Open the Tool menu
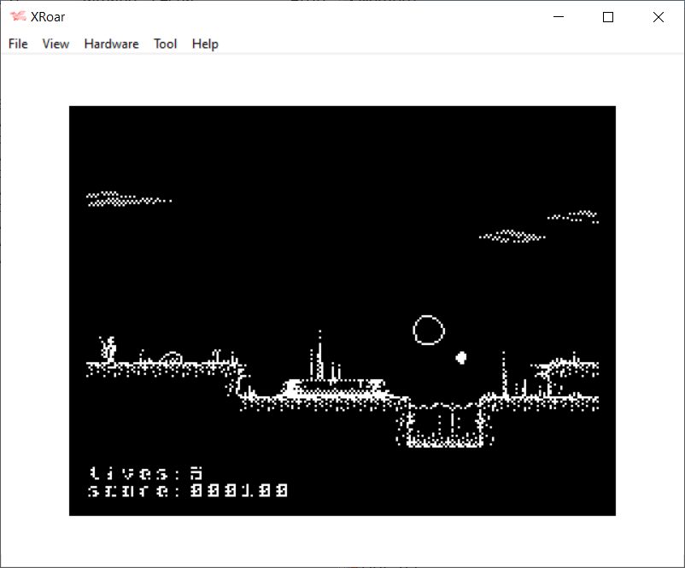Image resolution: width=685 pixels, height=568 pixels. (x=165, y=44)
